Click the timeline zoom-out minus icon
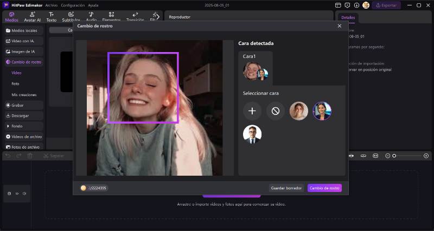 (x=387, y=156)
